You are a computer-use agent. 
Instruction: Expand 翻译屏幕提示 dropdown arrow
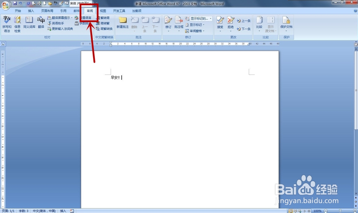pyautogui.click(x=72, y=18)
